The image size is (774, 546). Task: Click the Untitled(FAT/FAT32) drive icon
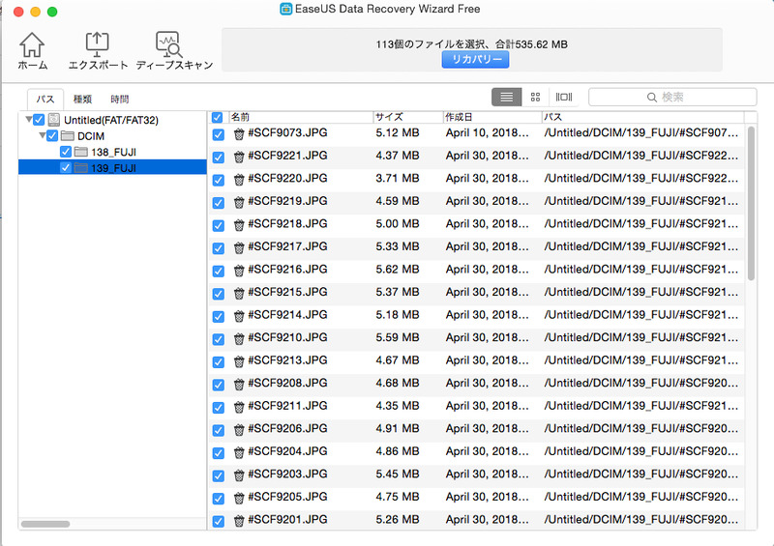[x=54, y=120]
